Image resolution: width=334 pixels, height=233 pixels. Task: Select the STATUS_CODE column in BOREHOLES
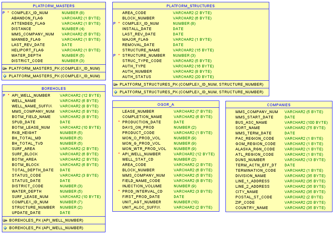(26, 175)
